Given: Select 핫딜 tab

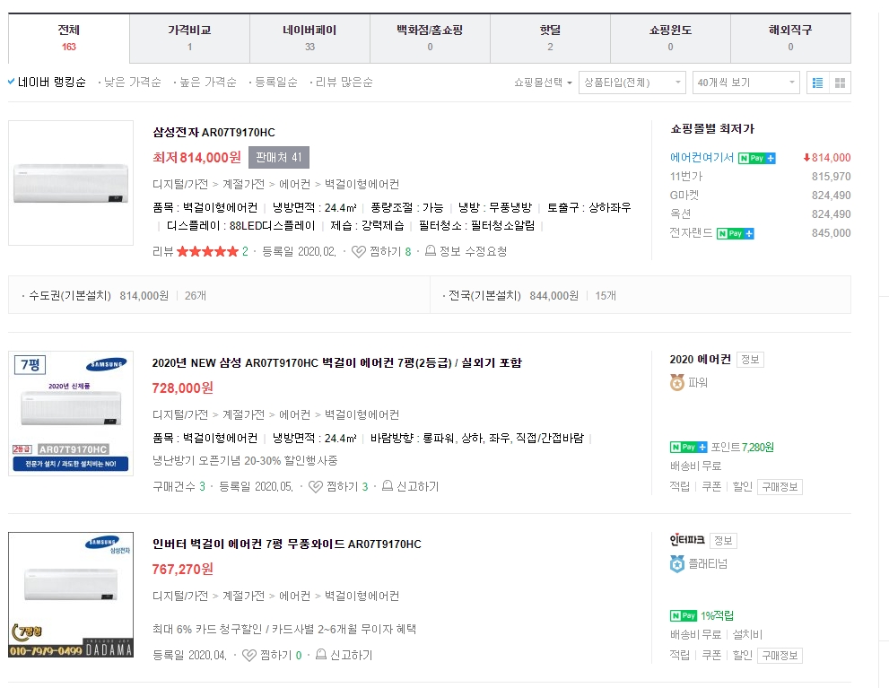Looking at the screenshot, I should 550,38.
